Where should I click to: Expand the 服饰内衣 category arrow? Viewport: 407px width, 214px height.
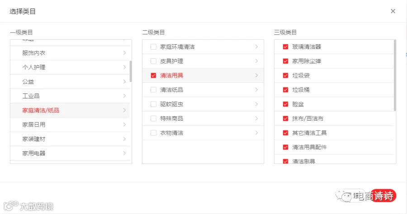coord(125,53)
